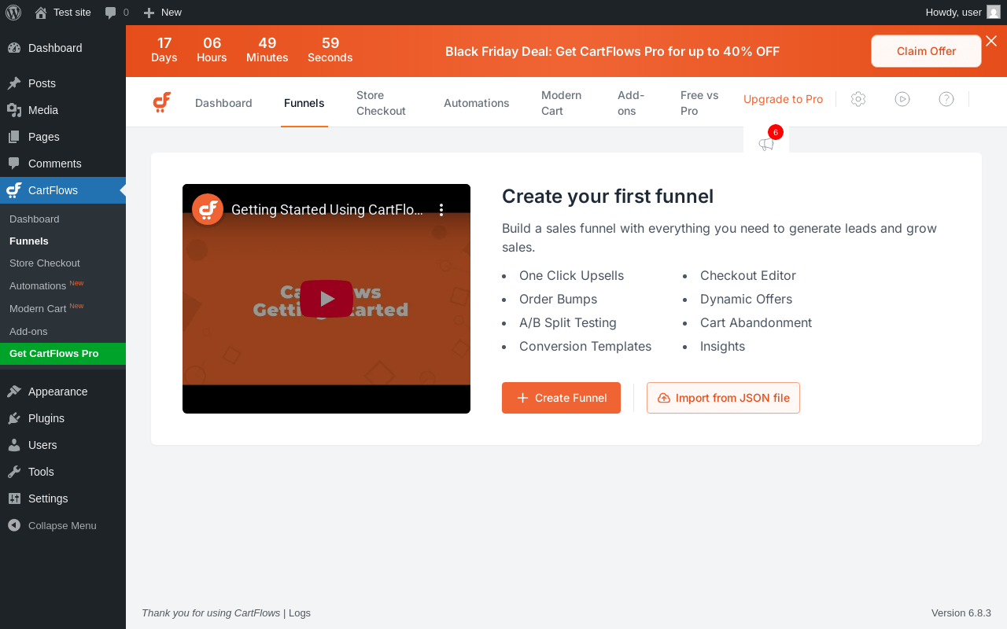Open the video tutorials play icon

coord(902,99)
